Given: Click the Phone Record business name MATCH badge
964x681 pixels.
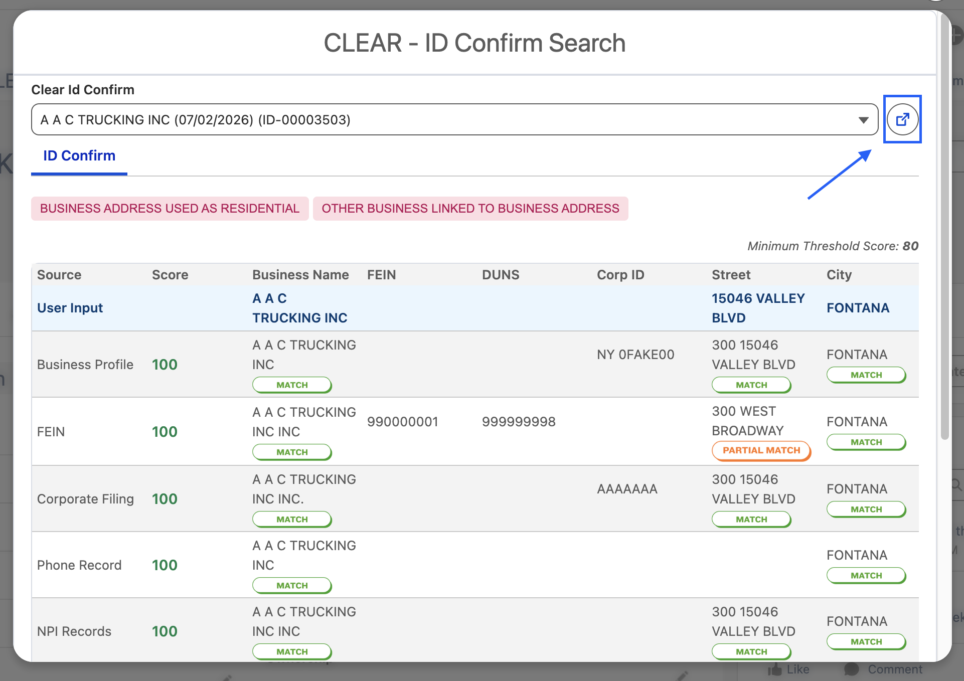Looking at the screenshot, I should 292,586.
